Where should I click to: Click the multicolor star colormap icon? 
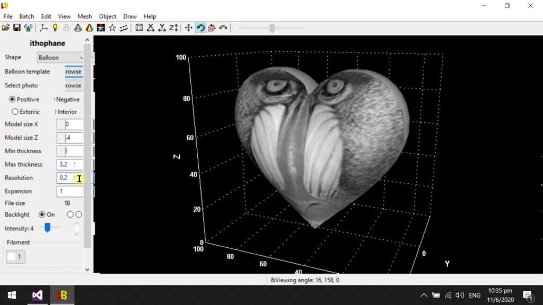pos(101,28)
